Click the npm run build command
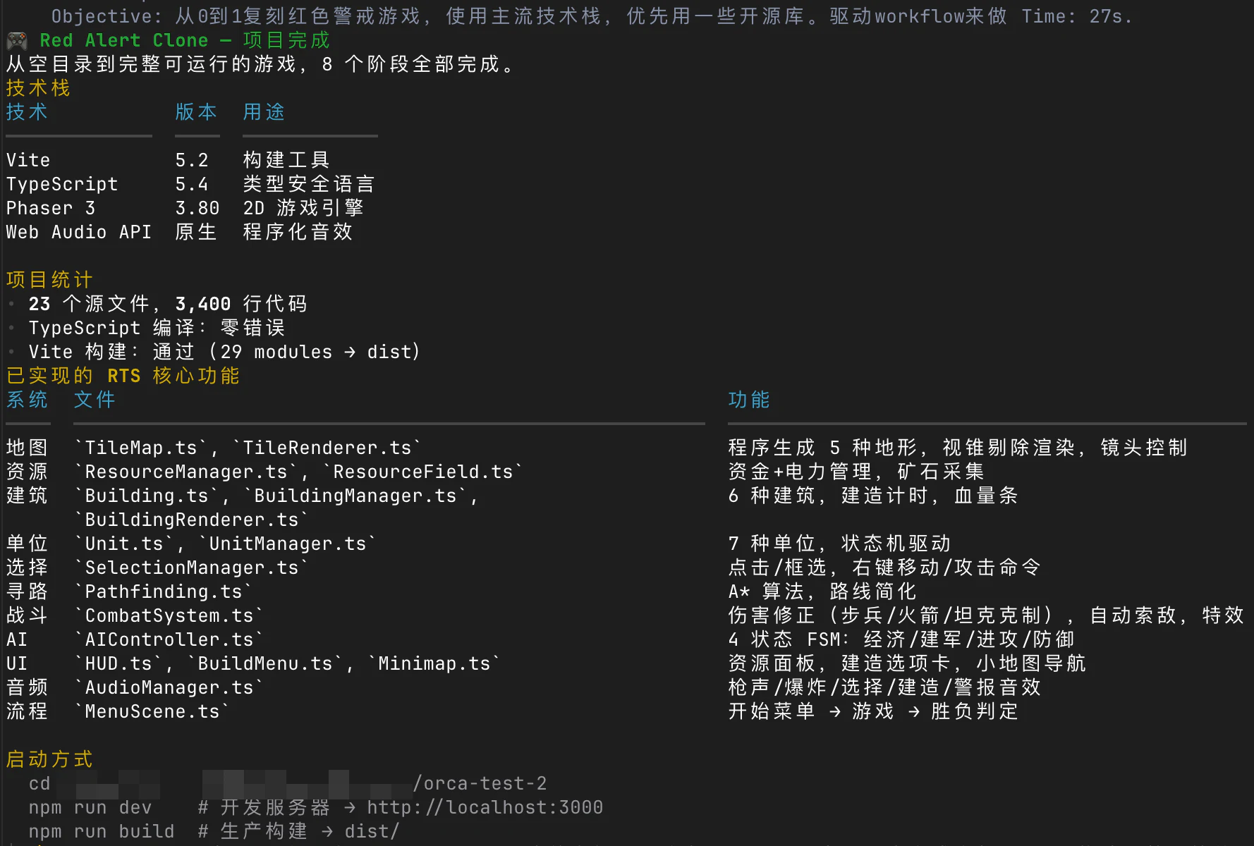Image resolution: width=1254 pixels, height=846 pixels. (102, 831)
